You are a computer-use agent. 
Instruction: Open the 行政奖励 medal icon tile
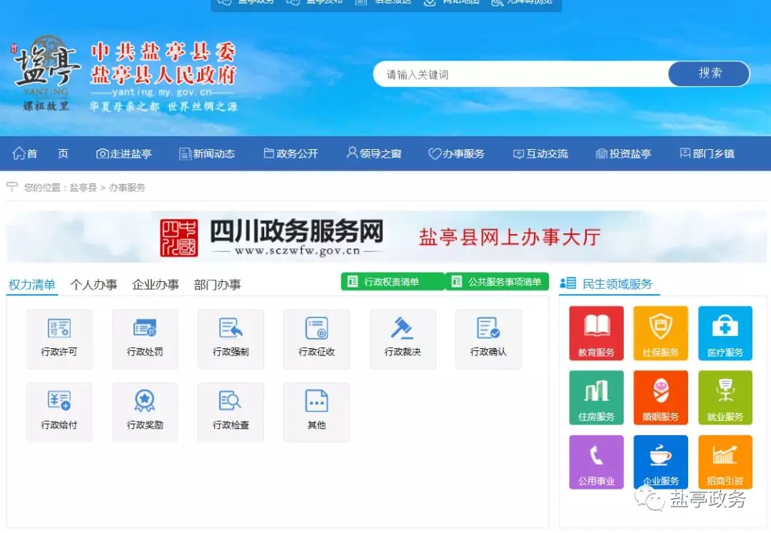point(145,412)
